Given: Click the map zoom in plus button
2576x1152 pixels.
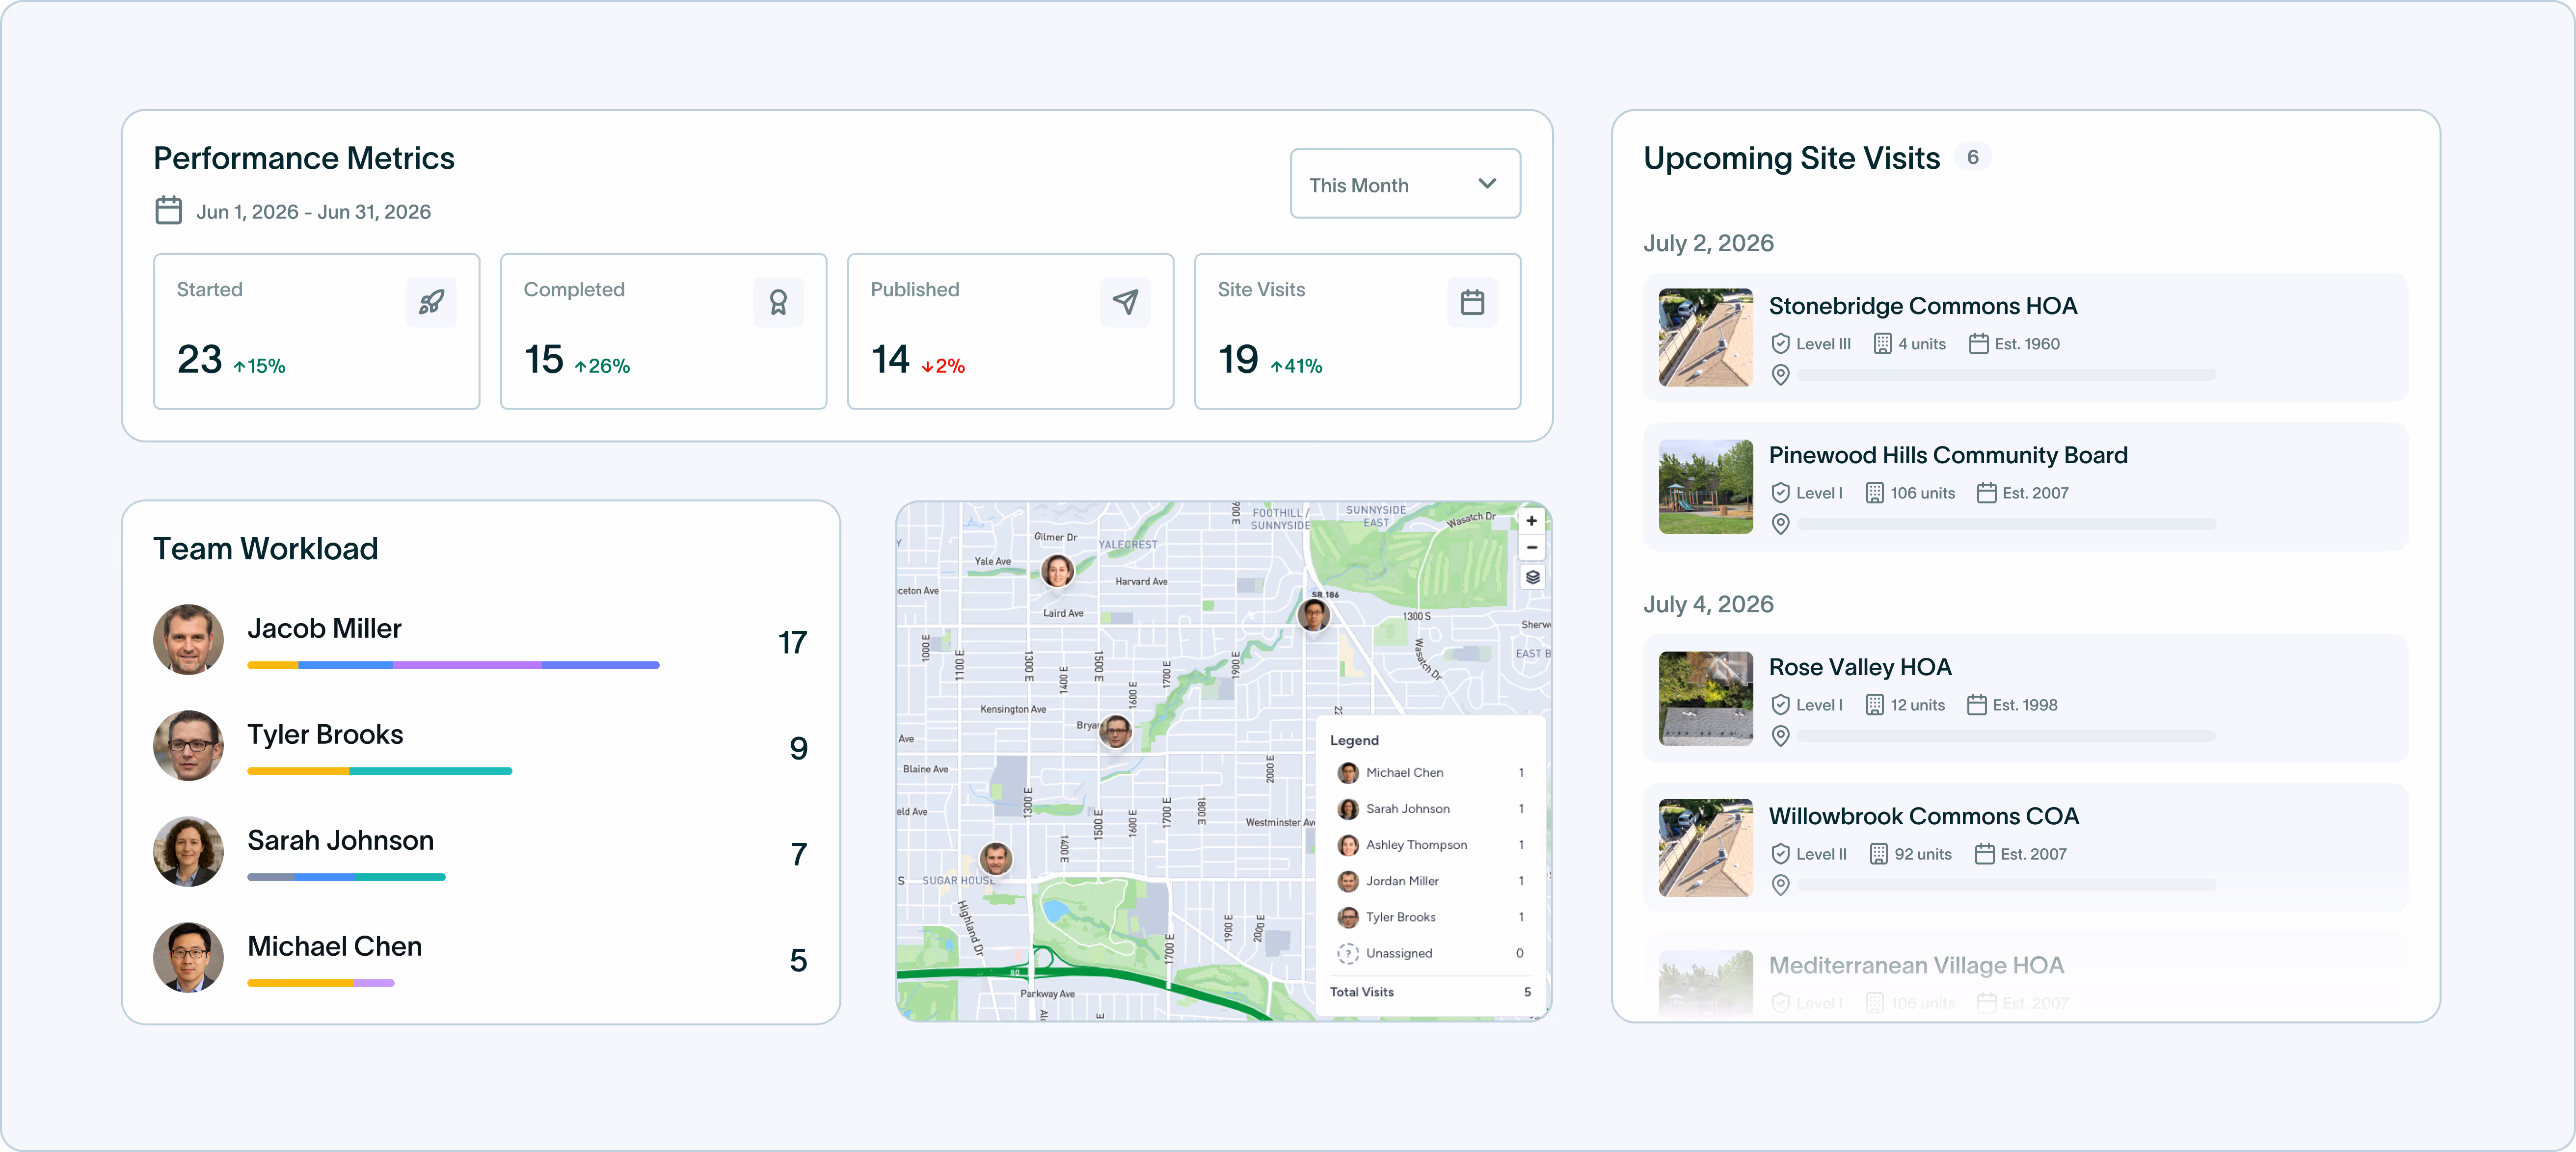Looking at the screenshot, I should pyautogui.click(x=1531, y=521).
